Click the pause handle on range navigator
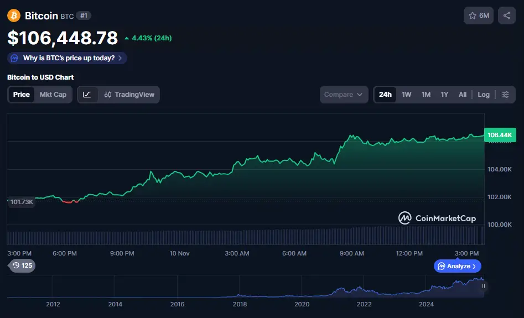The image size is (524, 318). [483, 286]
